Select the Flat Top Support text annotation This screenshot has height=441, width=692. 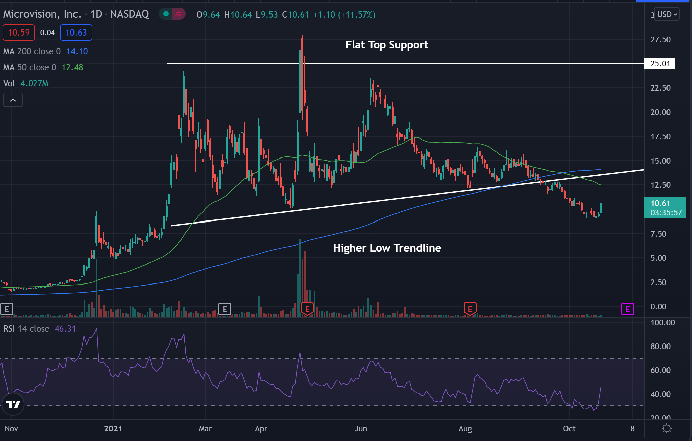(x=387, y=45)
